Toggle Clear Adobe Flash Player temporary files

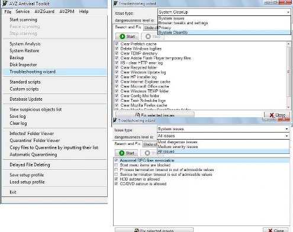pos(117,58)
